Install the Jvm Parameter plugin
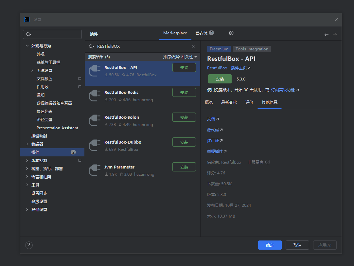 click(x=184, y=167)
